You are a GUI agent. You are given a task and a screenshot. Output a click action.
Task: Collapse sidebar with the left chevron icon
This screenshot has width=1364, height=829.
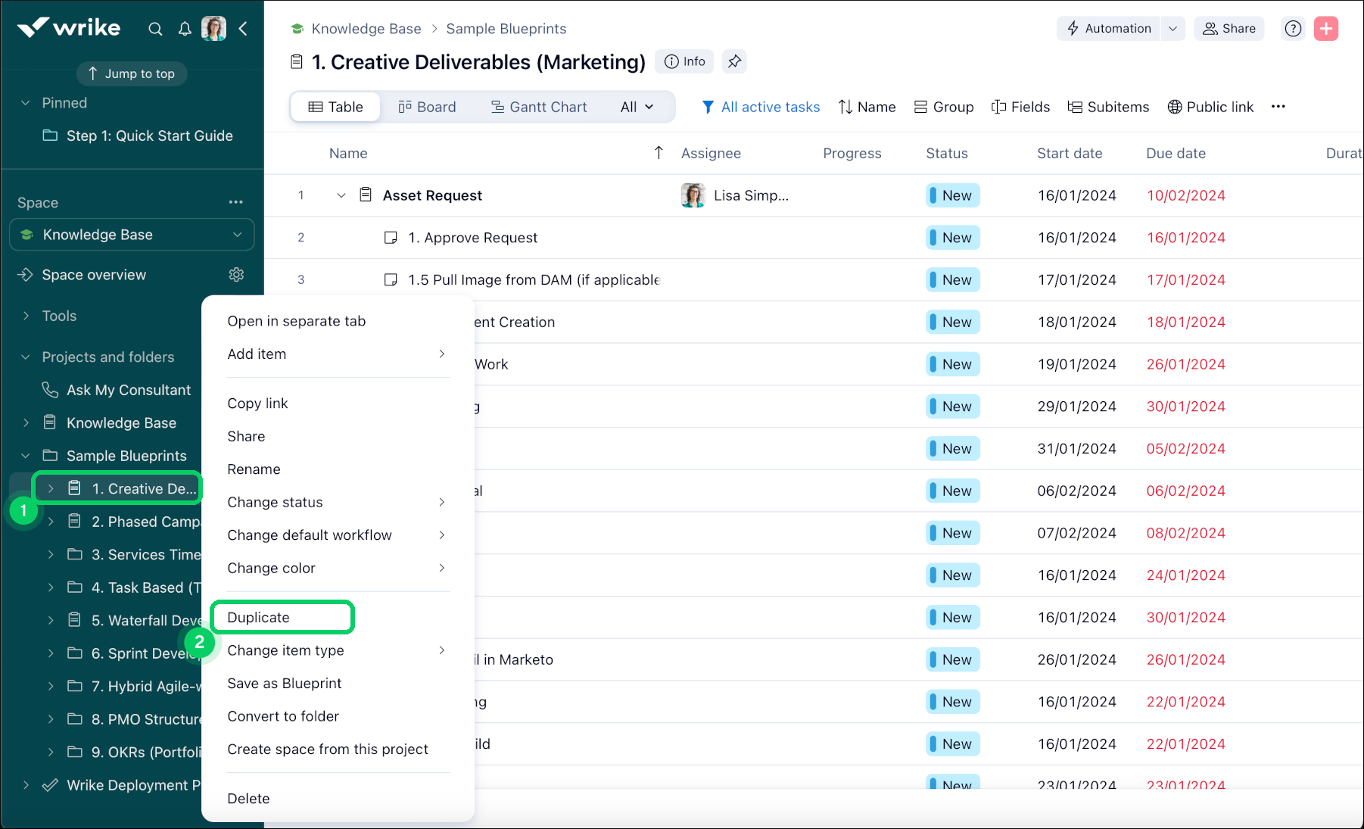(x=243, y=29)
